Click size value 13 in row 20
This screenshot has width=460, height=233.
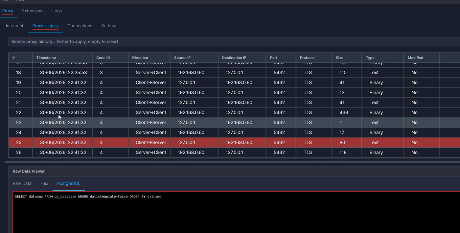342,93
